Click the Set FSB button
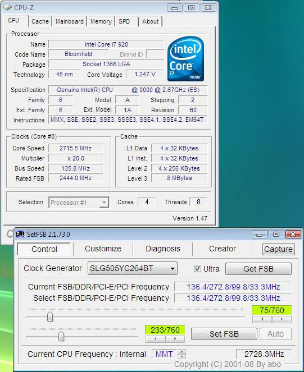304x372 pixels. [224, 334]
